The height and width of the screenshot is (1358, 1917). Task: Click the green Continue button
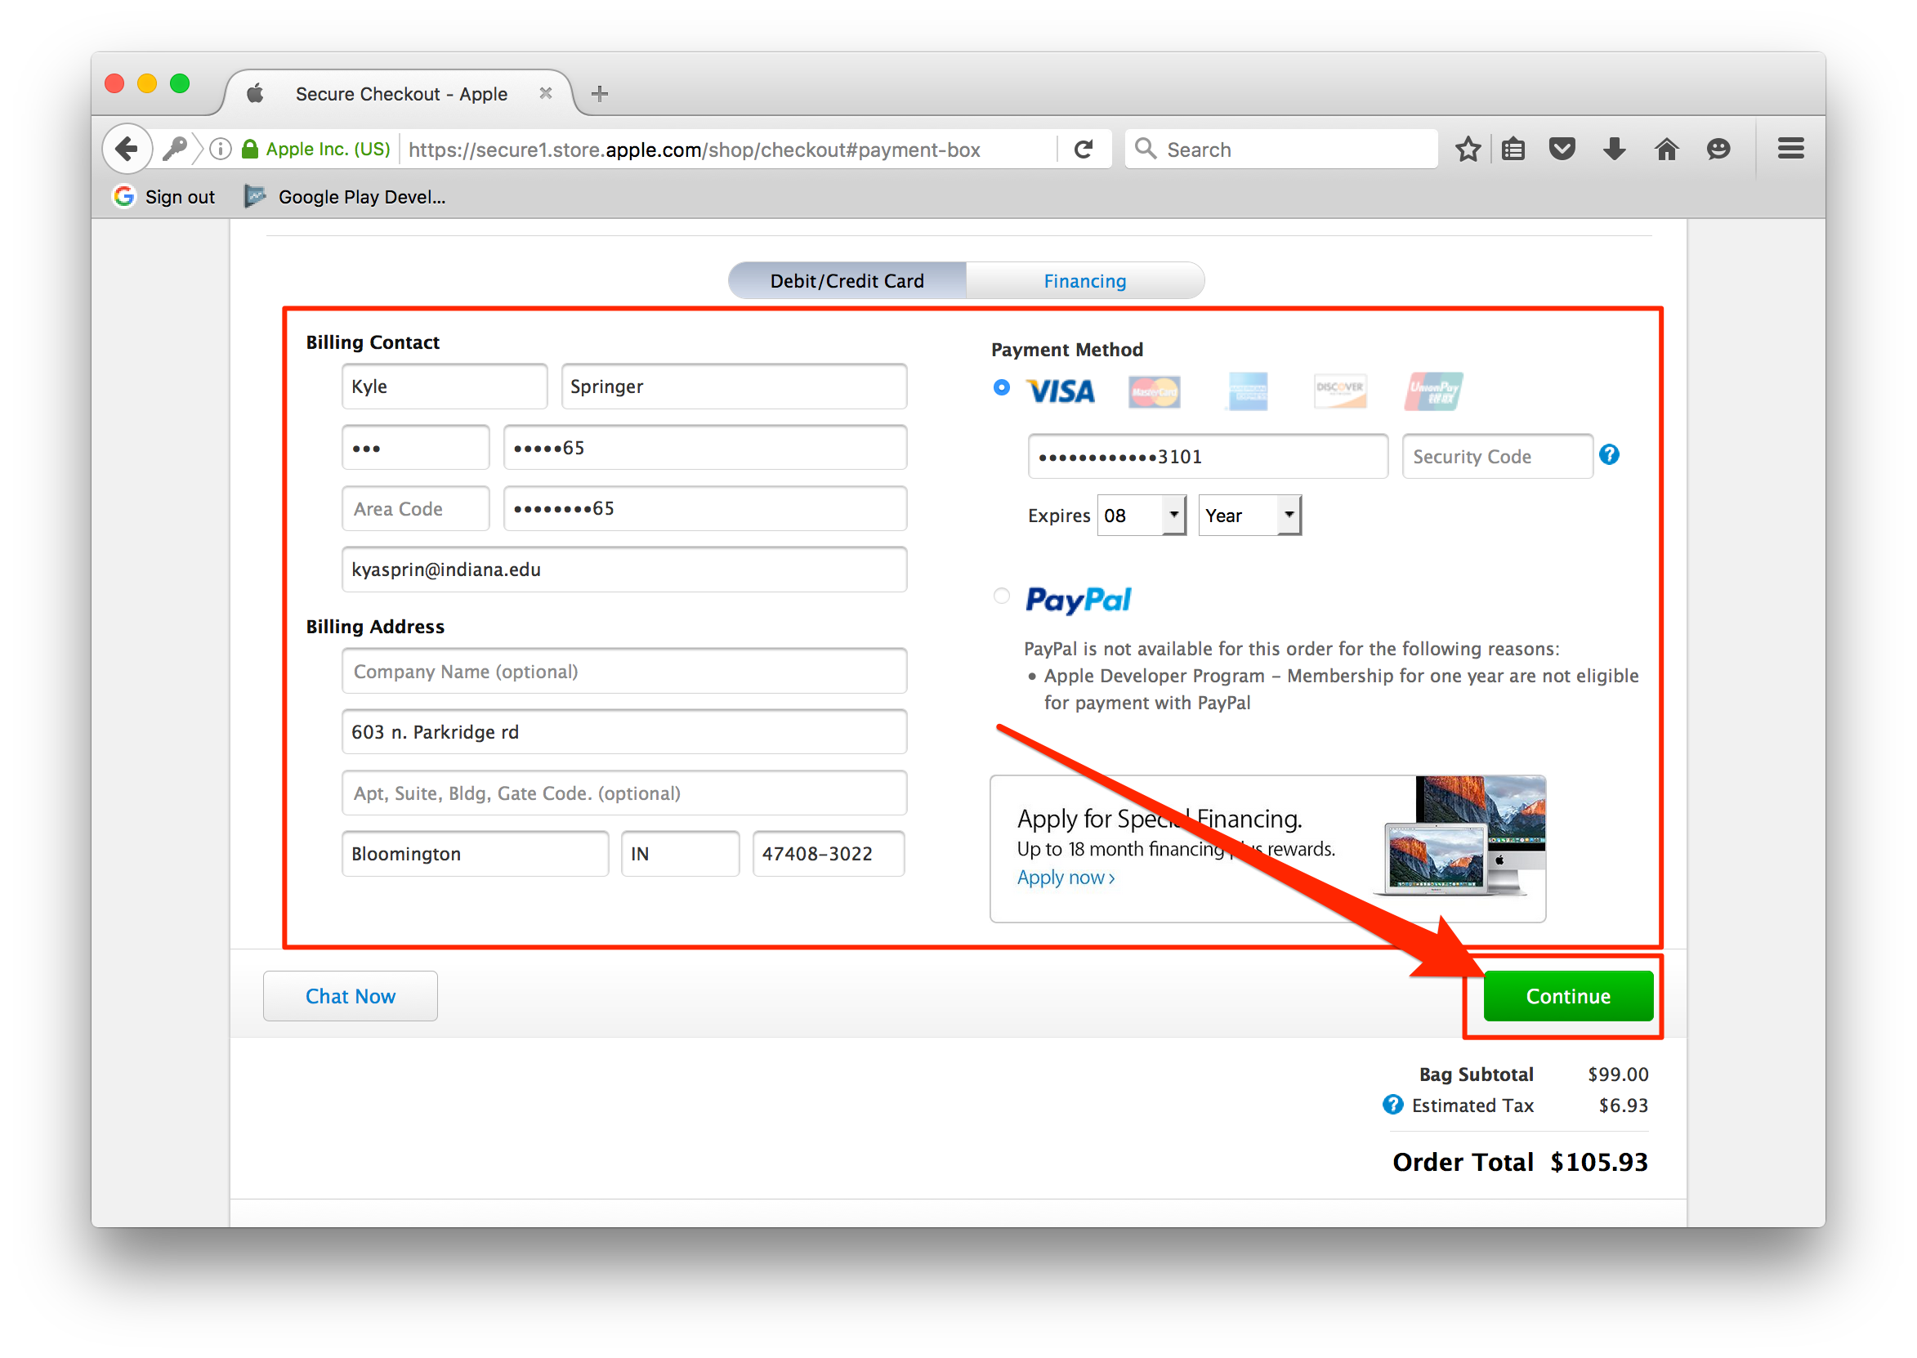[x=1567, y=996]
